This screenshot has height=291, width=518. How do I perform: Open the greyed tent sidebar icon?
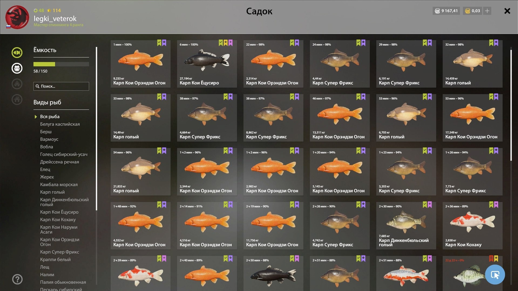(x=17, y=84)
